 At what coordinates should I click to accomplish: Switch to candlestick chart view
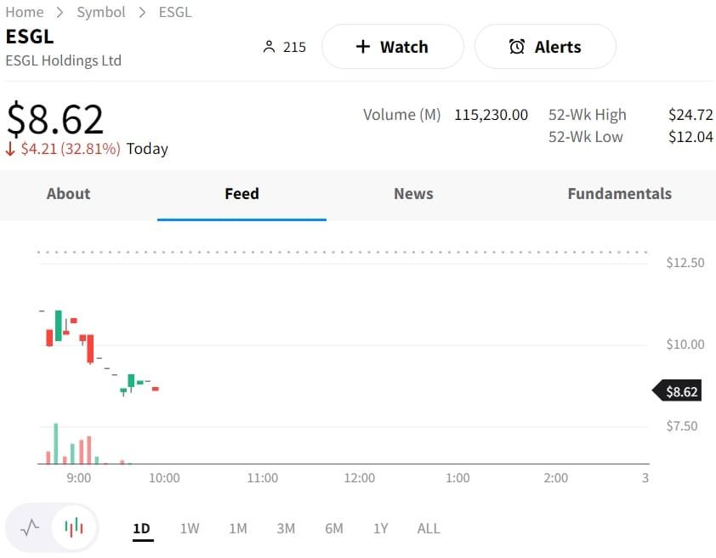pos(75,528)
